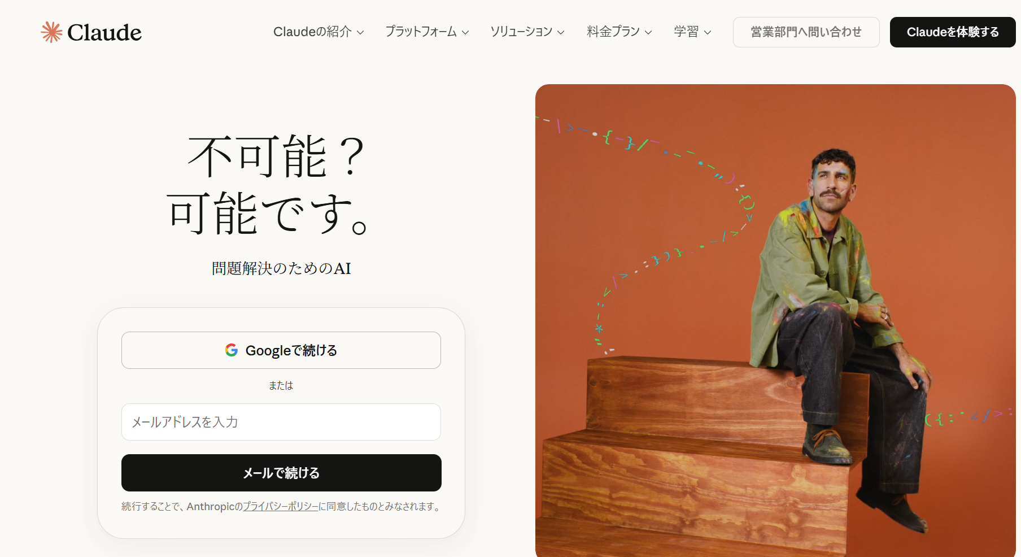Focus the メールアドレスを入力 field

coord(281,422)
